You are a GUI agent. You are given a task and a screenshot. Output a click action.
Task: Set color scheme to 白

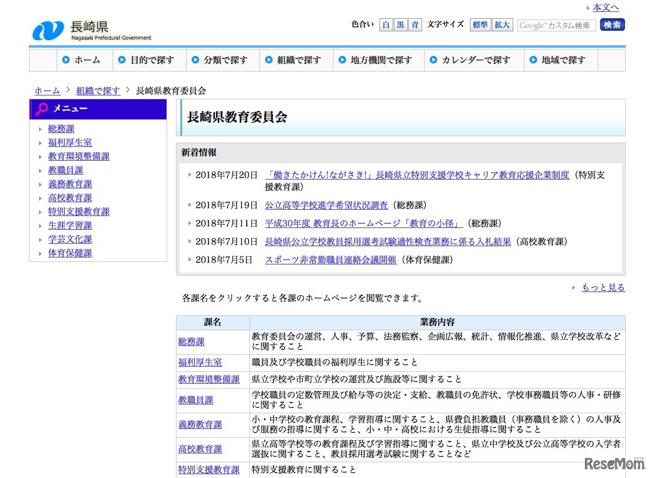[386, 25]
